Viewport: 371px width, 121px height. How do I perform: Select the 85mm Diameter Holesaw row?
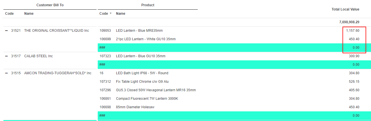tap(234, 107)
